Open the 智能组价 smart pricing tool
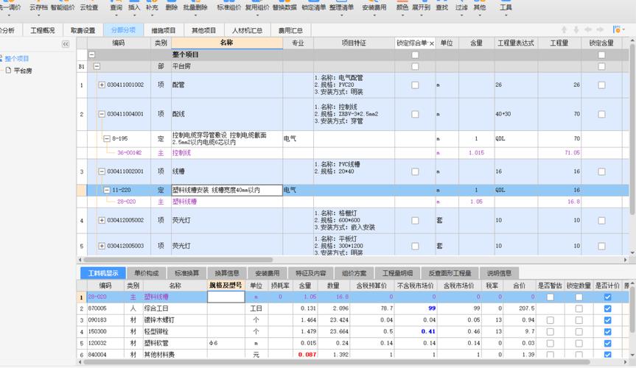This screenshot has height=368, width=636. click(62, 7)
